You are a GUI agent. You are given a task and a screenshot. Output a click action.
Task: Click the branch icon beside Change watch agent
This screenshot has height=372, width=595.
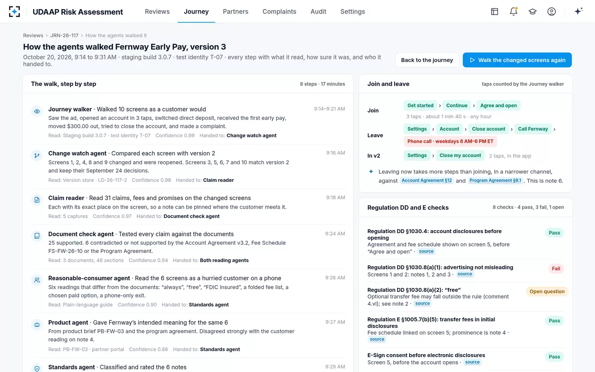tap(37, 155)
